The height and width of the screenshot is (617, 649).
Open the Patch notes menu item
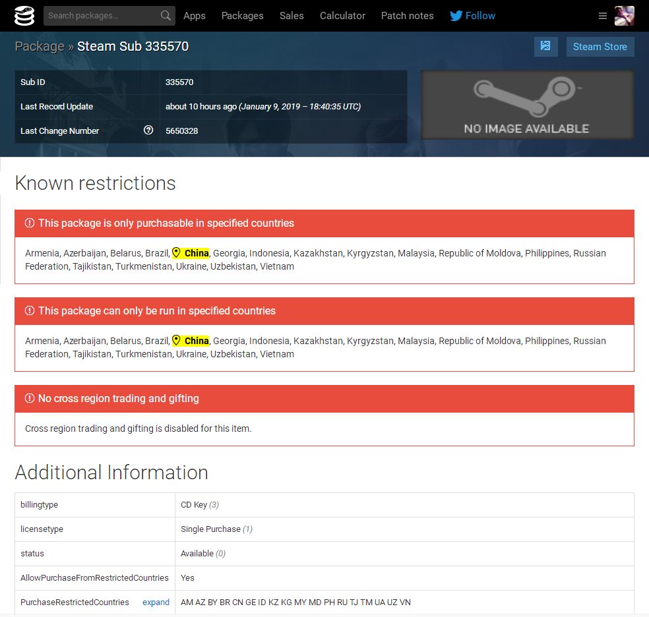pyautogui.click(x=408, y=16)
